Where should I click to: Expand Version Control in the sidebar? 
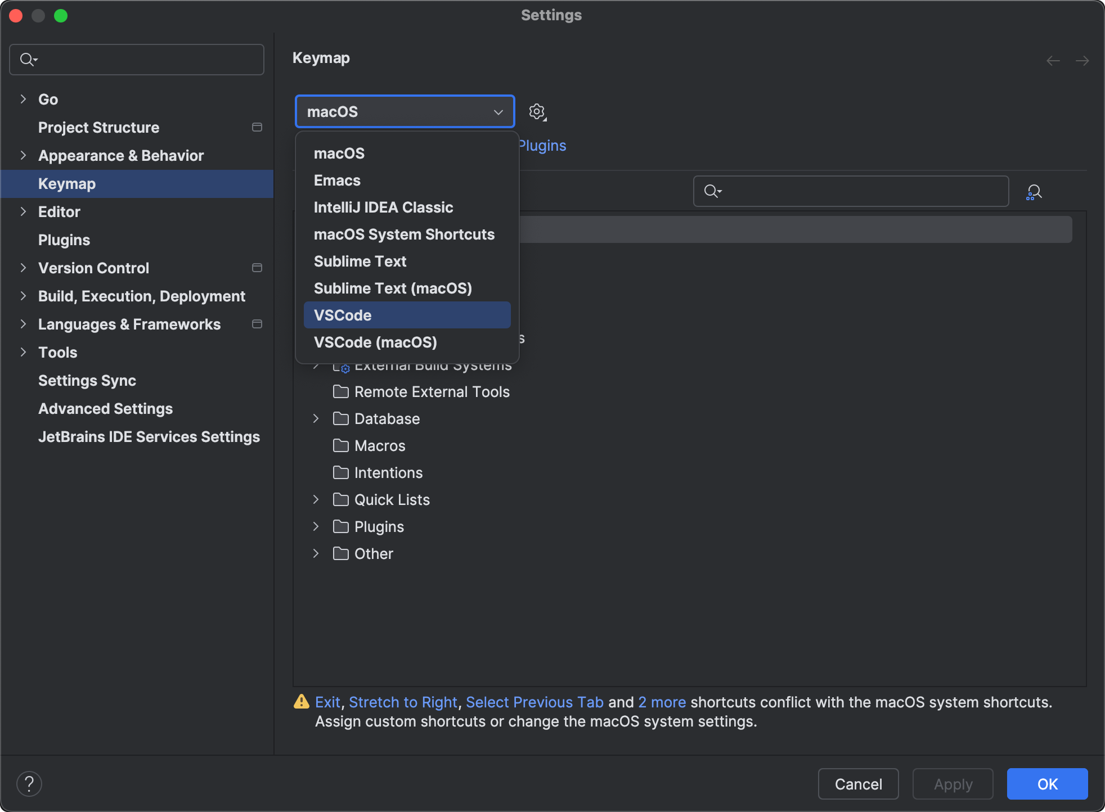click(x=23, y=268)
